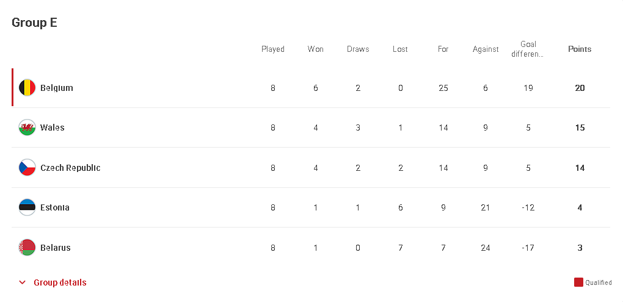Click the Draws column header
The height and width of the screenshot is (302, 623).
(x=358, y=49)
